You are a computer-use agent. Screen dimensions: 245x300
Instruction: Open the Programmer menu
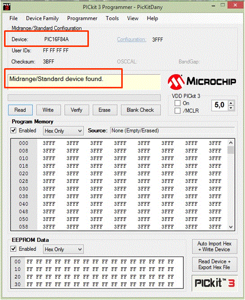(82, 18)
